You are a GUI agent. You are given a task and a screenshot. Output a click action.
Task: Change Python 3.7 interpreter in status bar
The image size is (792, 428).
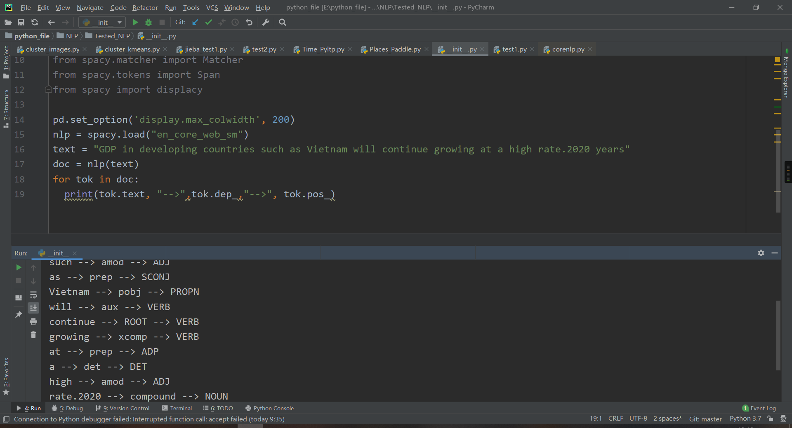[745, 419]
